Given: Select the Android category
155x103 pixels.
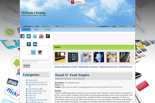Looking at the screenshot, I should click(32, 80).
